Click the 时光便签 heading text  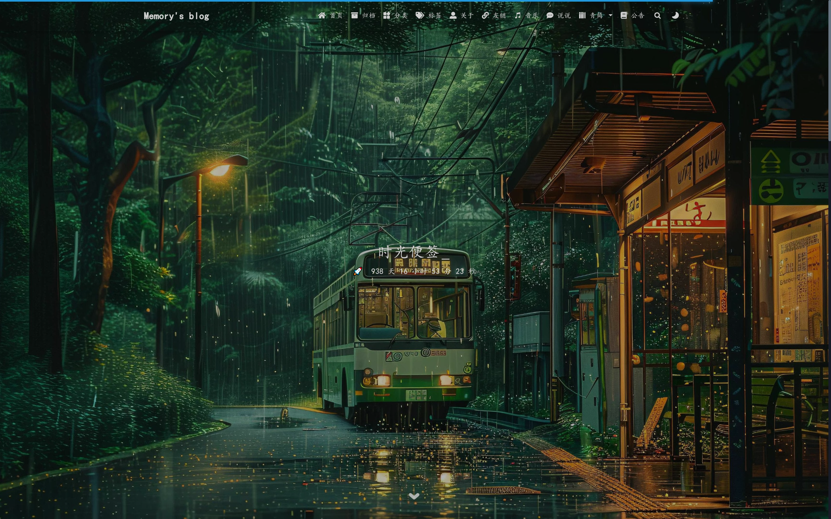tap(408, 252)
